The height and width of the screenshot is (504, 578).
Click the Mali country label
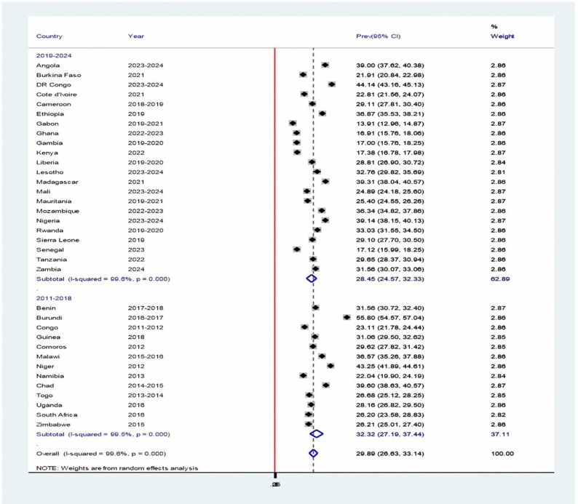pos(43,191)
